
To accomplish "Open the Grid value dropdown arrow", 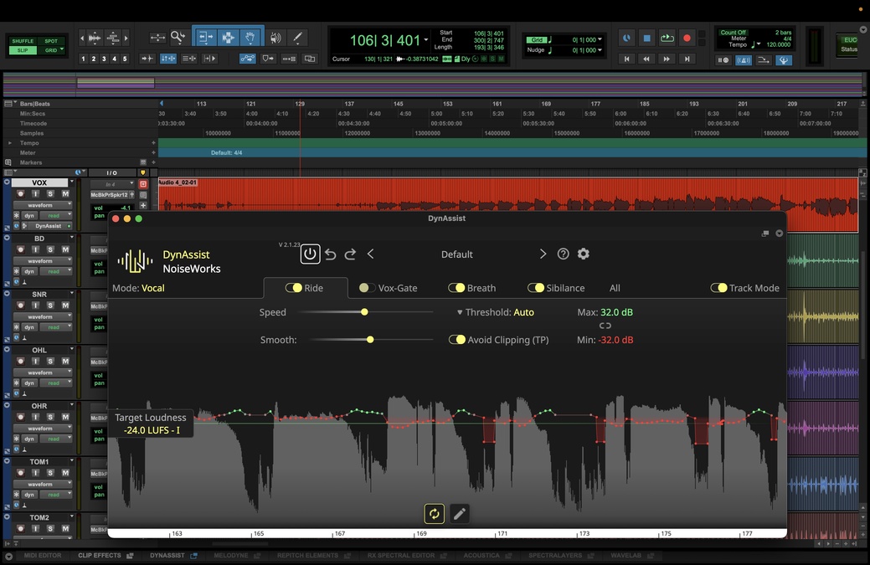I will tap(600, 40).
